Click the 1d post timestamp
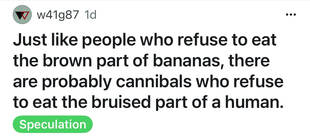The image size is (310, 138). click(90, 15)
